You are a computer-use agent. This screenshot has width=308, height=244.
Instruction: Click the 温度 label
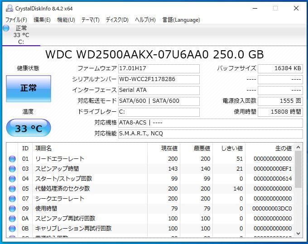[x=28, y=112]
